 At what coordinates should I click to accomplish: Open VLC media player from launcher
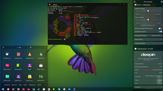pyautogui.click(x=30, y=55)
